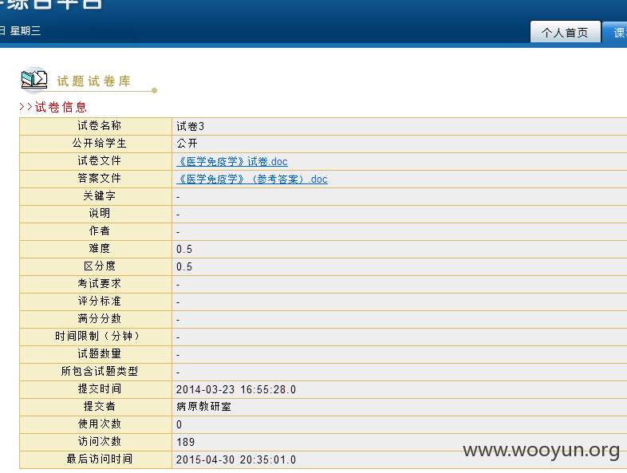This screenshot has height=473, width=627.
Task: Click the 试卷文件 label
Action: [99, 161]
